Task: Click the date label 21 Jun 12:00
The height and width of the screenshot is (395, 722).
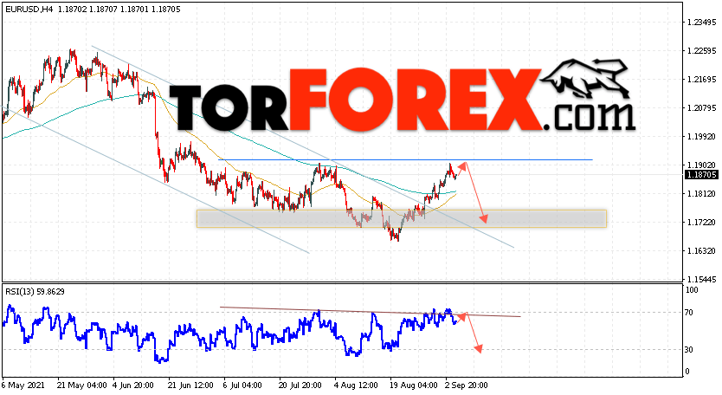Action: point(190,385)
